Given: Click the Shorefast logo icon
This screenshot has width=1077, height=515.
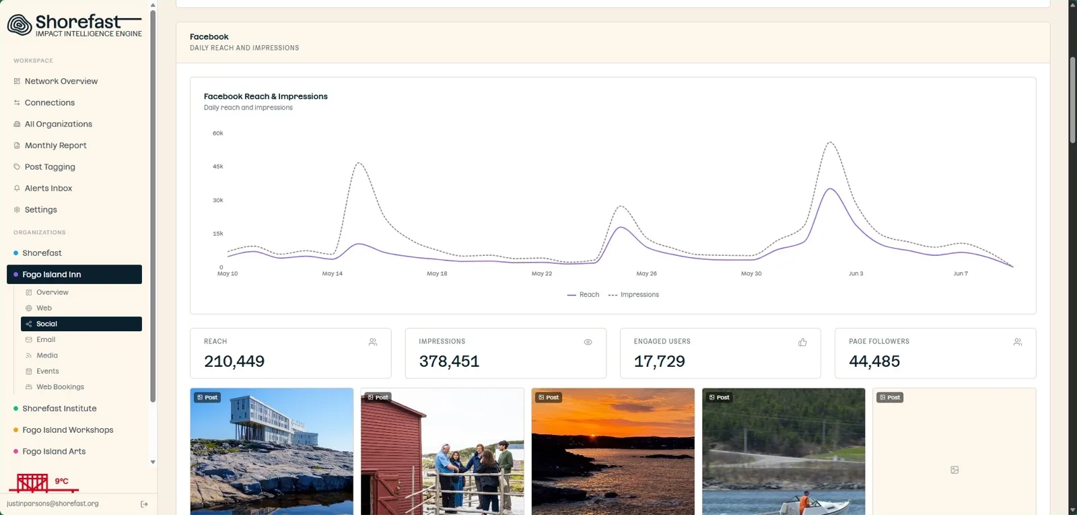Looking at the screenshot, I should pos(20,25).
